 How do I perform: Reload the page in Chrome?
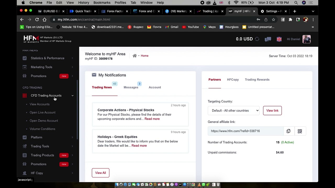click(37, 20)
